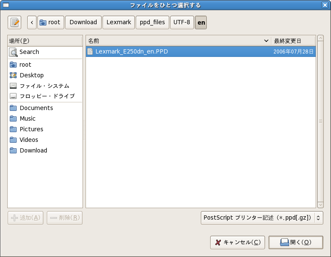
Task: Click the 削除(R) remove bookmark button
Action: click(65, 218)
